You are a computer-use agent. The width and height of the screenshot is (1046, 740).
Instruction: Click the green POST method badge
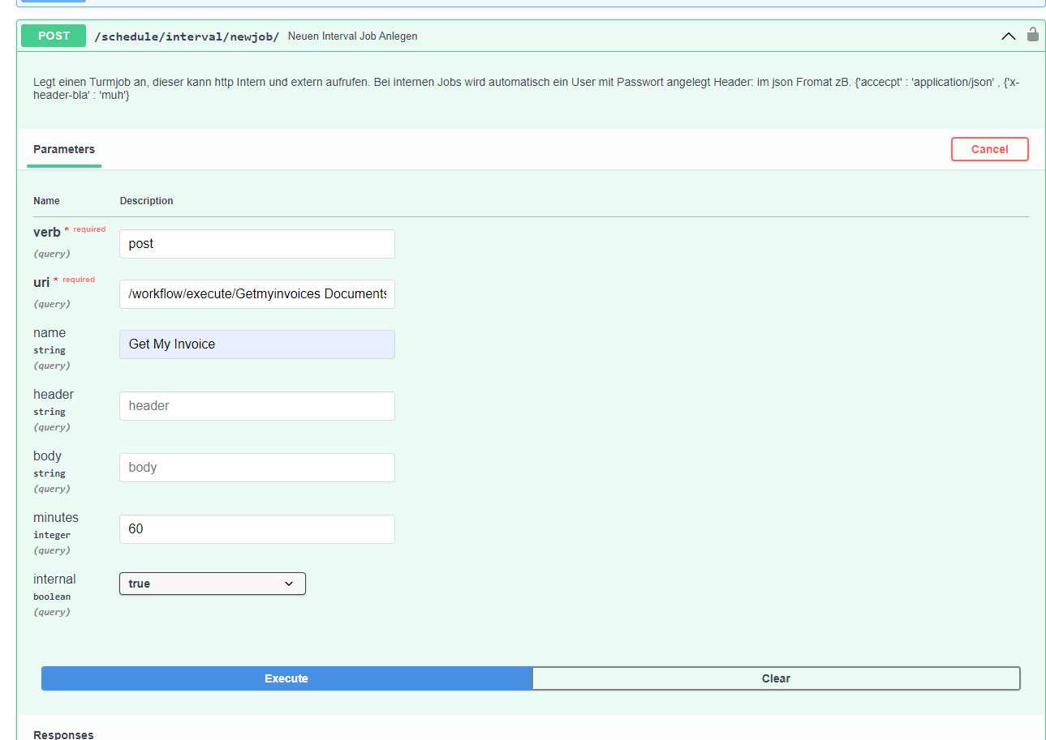pos(54,36)
